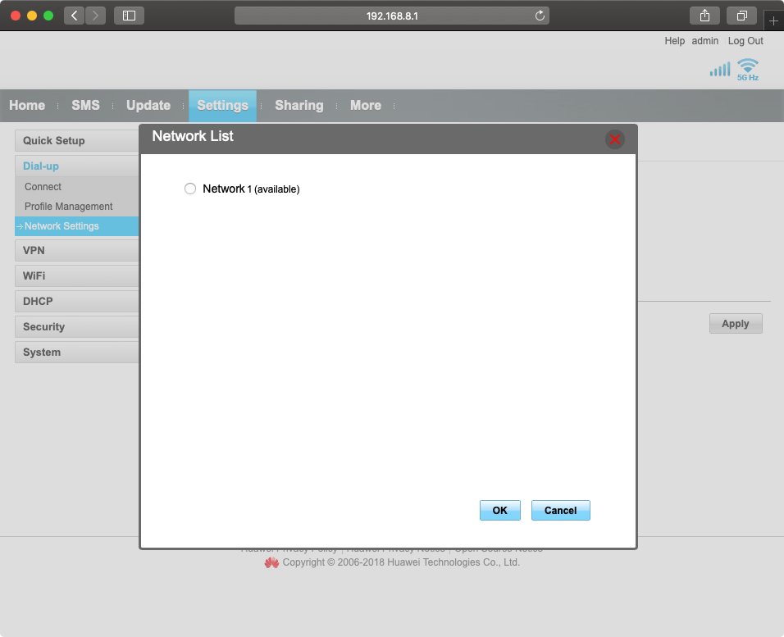784x637 pixels.
Task: Open the SMS tab
Action: tap(85, 105)
